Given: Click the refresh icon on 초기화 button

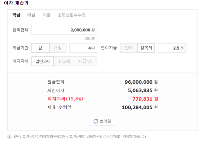Looking at the screenshot, I should point(96,121).
